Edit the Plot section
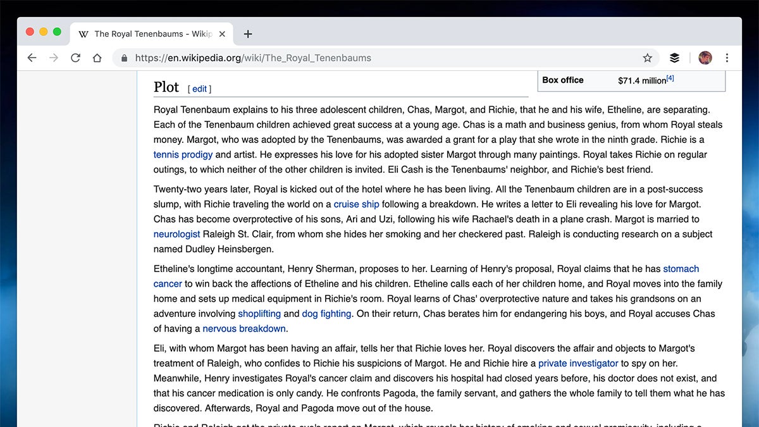Image resolution: width=759 pixels, height=427 pixels. pos(199,89)
